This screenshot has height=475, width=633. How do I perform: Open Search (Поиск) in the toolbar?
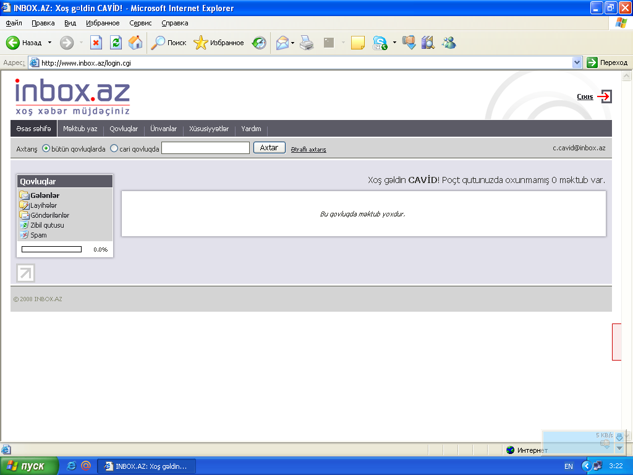[168, 43]
